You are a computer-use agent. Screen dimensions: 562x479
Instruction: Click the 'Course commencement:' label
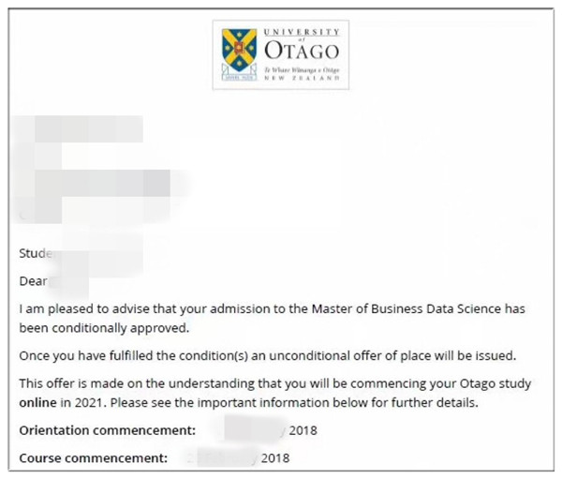pos(93,457)
